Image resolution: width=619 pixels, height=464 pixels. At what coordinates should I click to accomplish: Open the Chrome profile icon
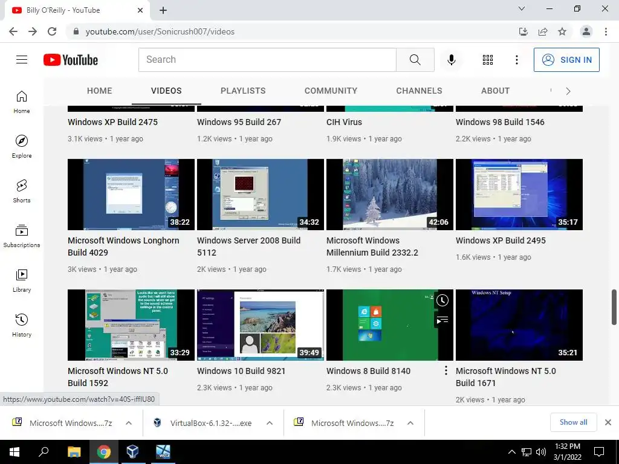(586, 31)
